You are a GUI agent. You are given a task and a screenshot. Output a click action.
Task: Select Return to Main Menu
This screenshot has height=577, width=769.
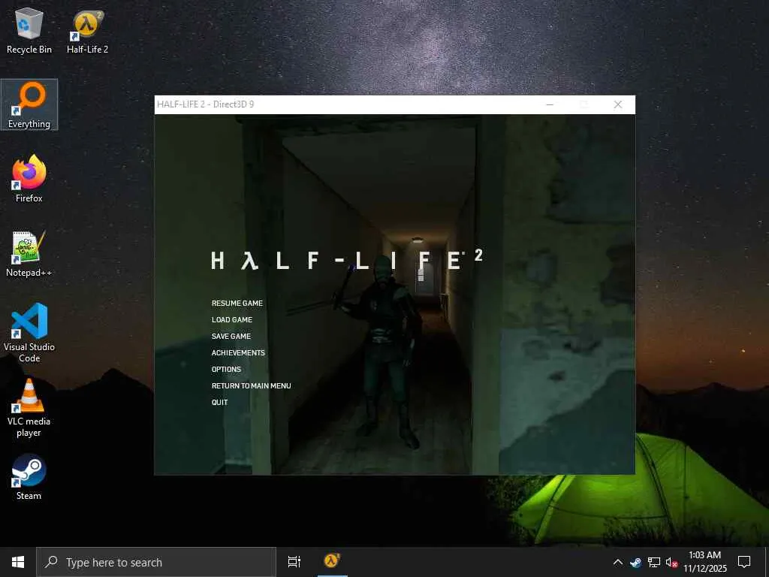[x=251, y=385]
